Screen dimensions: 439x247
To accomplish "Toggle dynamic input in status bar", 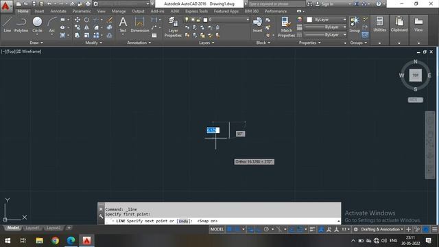I will [250, 229].
